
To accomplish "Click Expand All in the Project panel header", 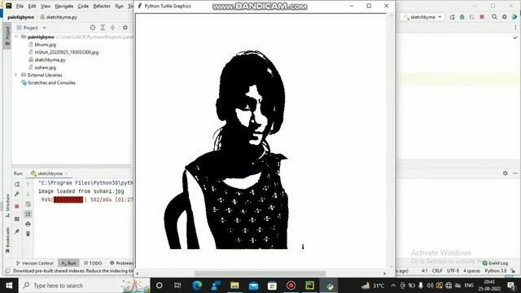I will click(103, 28).
